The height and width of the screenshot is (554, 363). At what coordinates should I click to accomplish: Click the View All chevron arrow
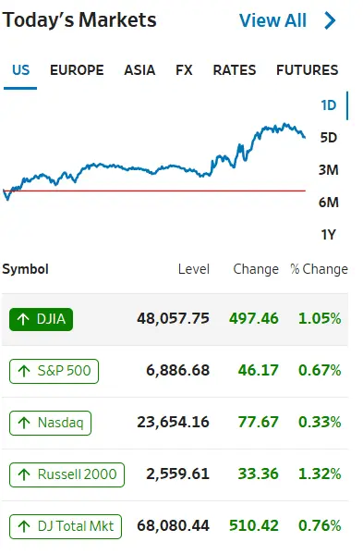pyautogui.click(x=330, y=20)
